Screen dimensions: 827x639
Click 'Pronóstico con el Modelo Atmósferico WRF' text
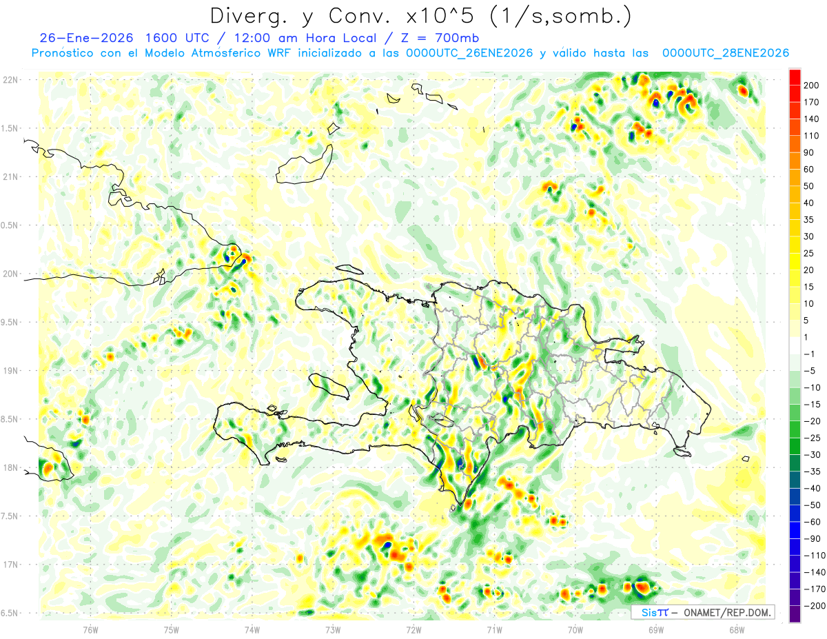click(163, 53)
